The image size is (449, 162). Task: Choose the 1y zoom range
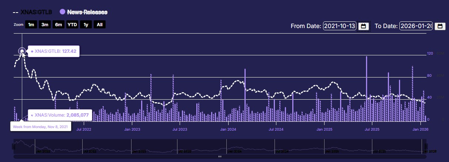[x=86, y=25]
